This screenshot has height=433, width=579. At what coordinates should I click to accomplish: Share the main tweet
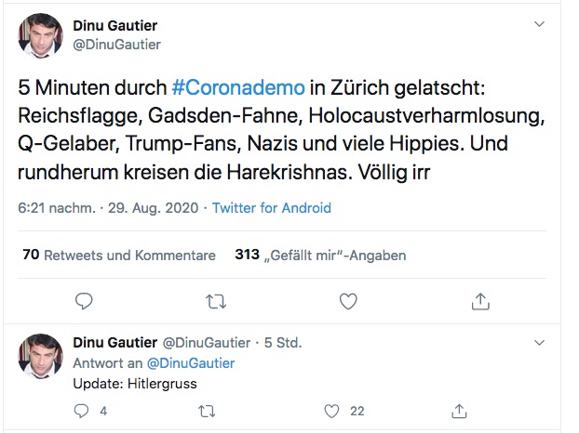[480, 300]
